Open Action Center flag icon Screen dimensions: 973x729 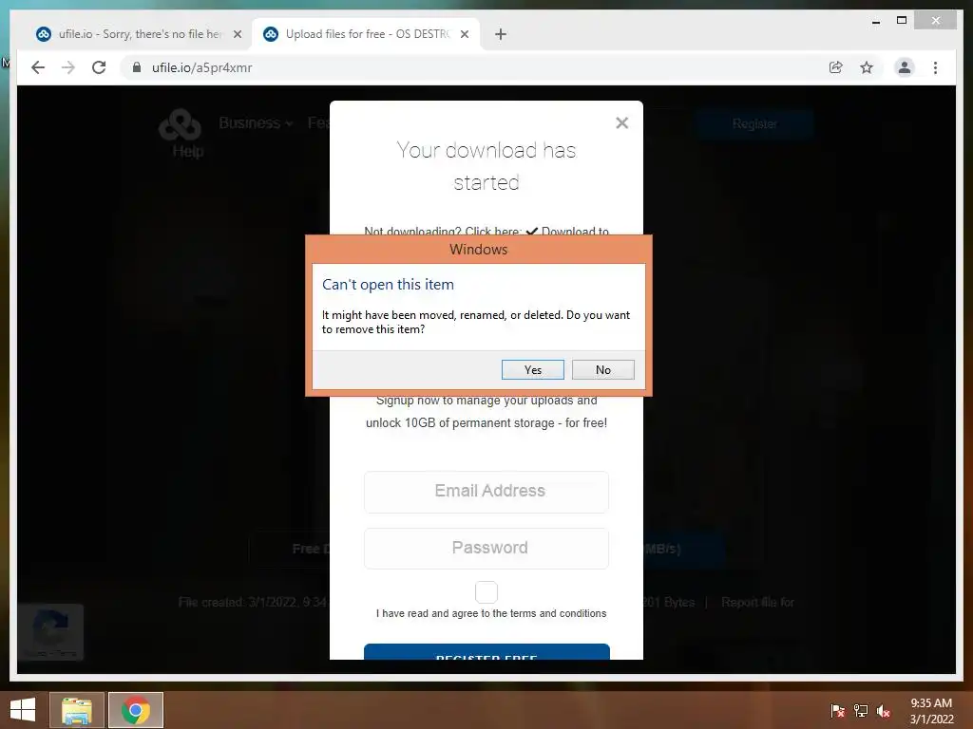pyautogui.click(x=837, y=710)
